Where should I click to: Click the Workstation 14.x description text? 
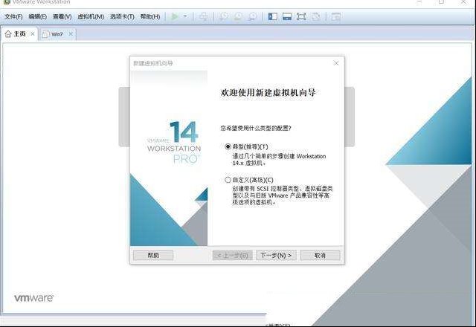[280, 160]
